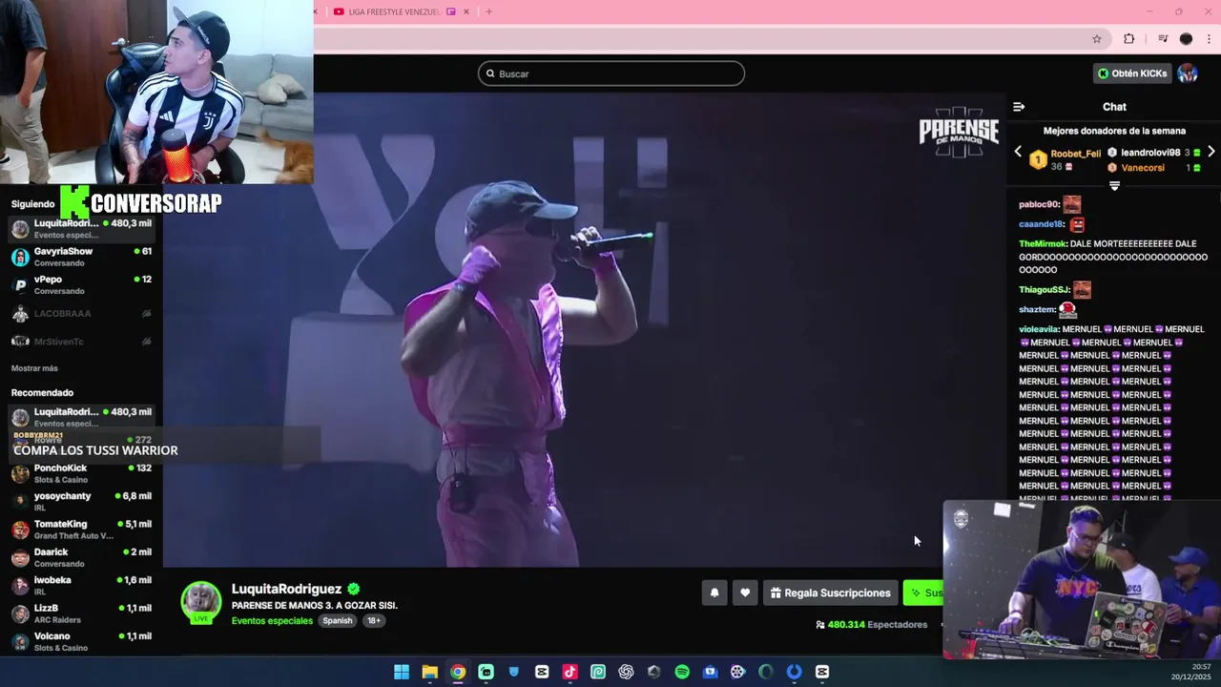Click the green subscribe button
Viewport: 1221px width, 687px height.
pyautogui.click(x=923, y=593)
